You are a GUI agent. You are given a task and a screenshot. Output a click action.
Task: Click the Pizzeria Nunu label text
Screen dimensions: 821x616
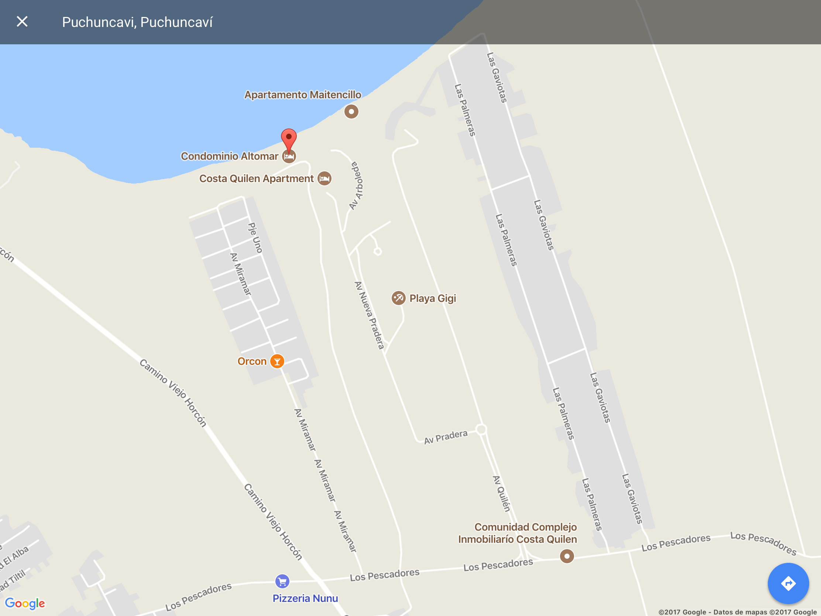[x=305, y=599]
